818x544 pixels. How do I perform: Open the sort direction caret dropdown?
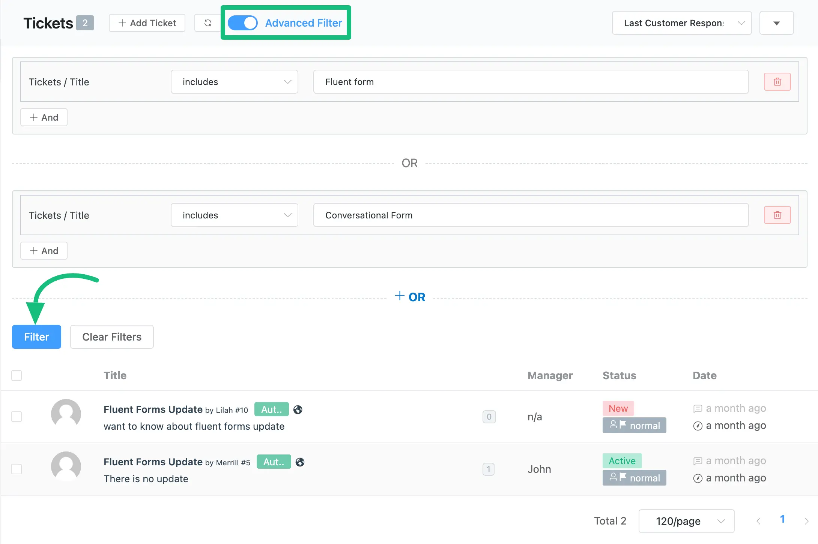point(776,23)
